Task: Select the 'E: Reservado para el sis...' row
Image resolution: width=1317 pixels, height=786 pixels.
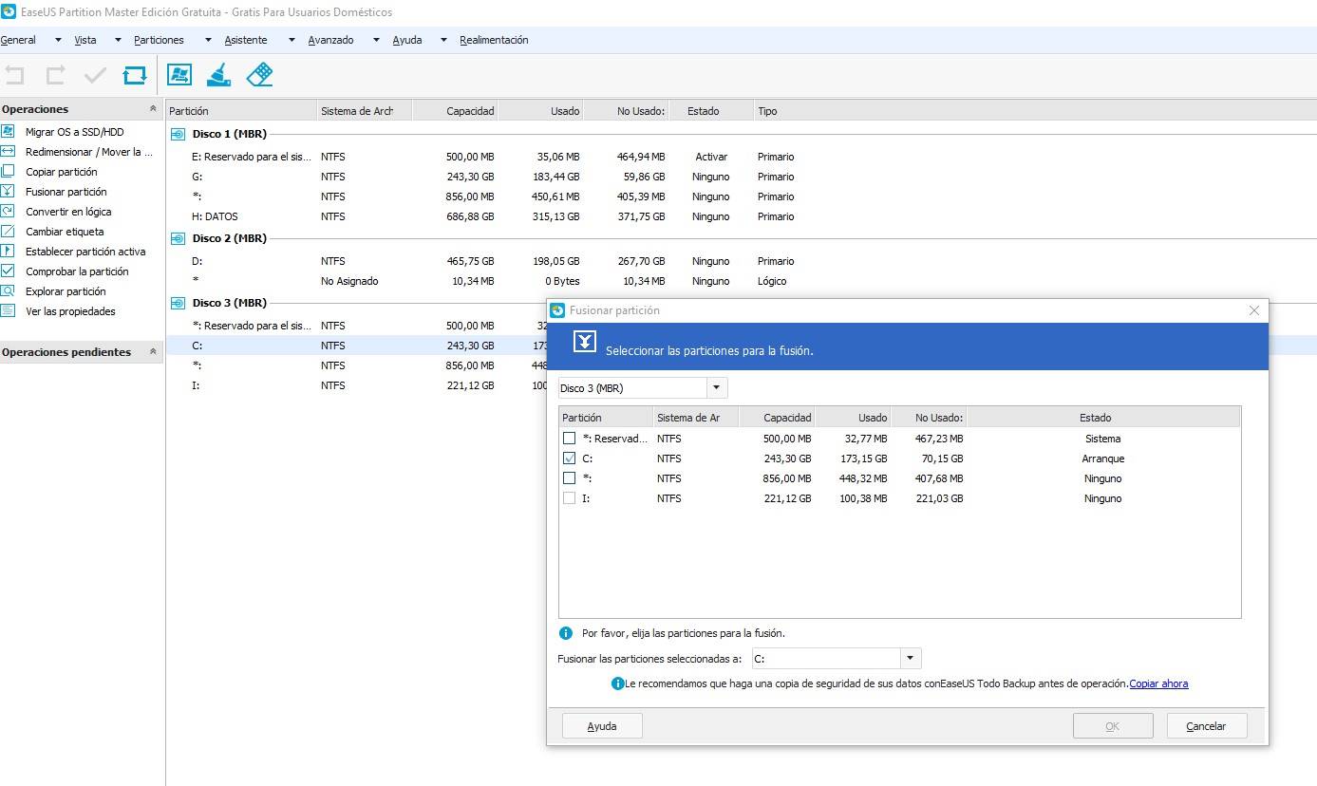Action: [741, 157]
